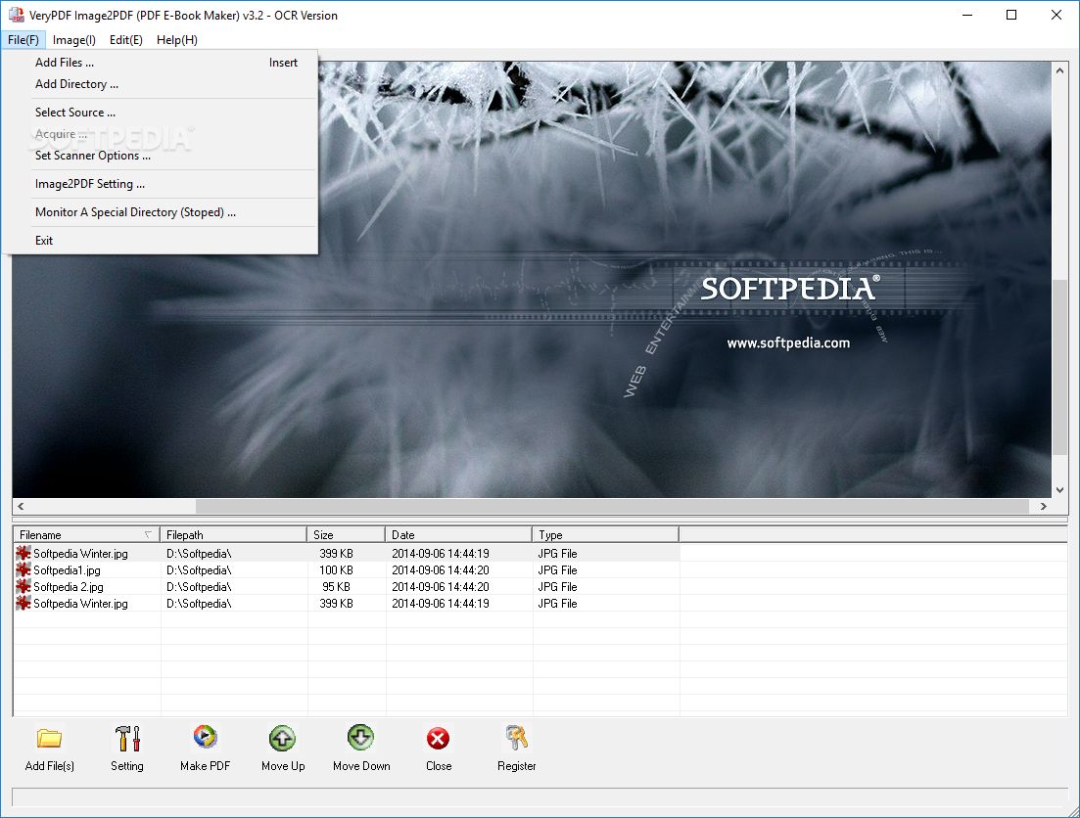Click the green Move Up arrow icon

(x=282, y=738)
